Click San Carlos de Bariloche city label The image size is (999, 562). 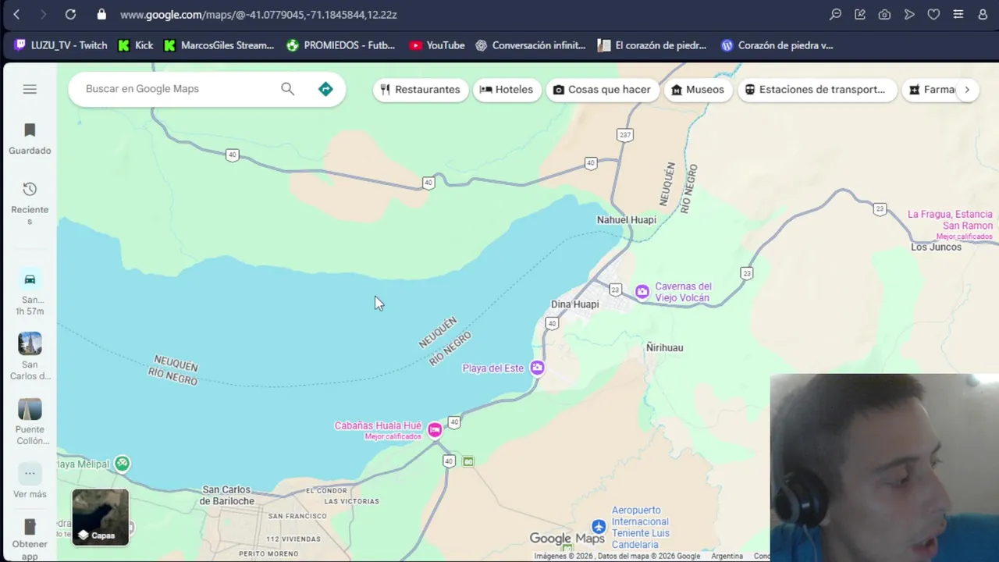pyautogui.click(x=228, y=496)
